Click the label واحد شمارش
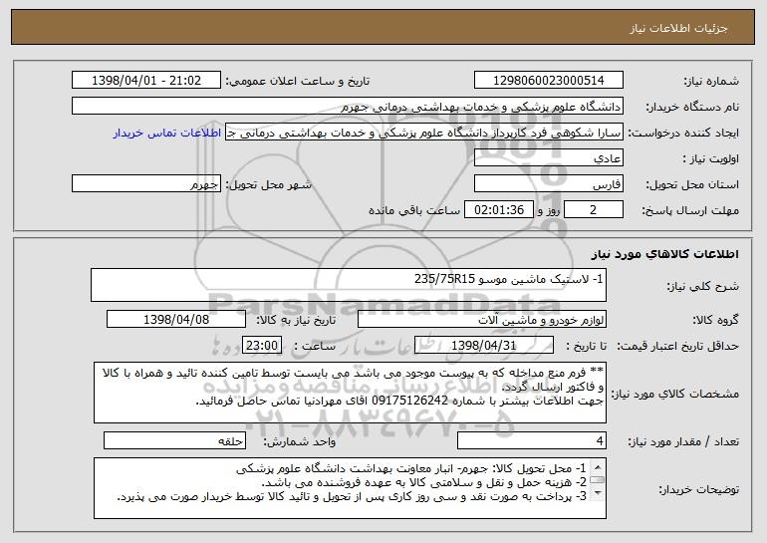 (x=300, y=441)
